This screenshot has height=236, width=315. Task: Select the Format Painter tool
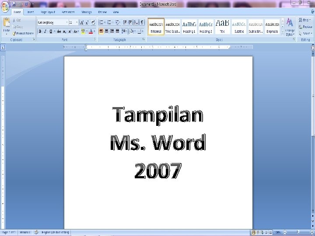tap(23, 34)
